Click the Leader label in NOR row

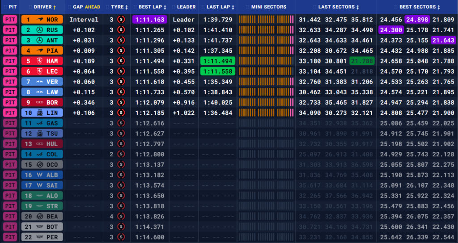[184, 20]
